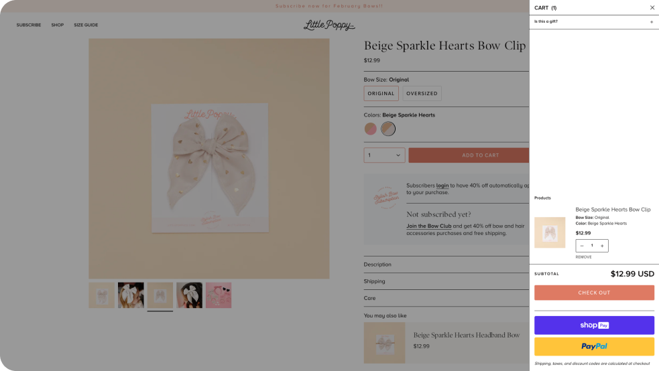Choose the pink color swatch
659x371 pixels.
(x=371, y=129)
